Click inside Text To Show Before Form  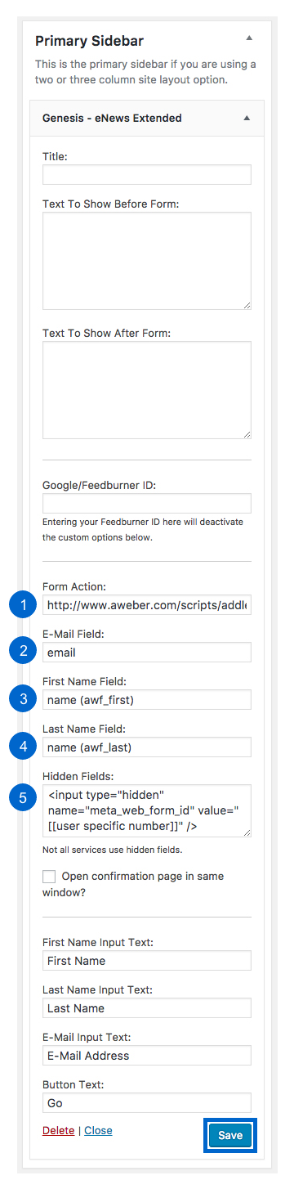click(147, 261)
